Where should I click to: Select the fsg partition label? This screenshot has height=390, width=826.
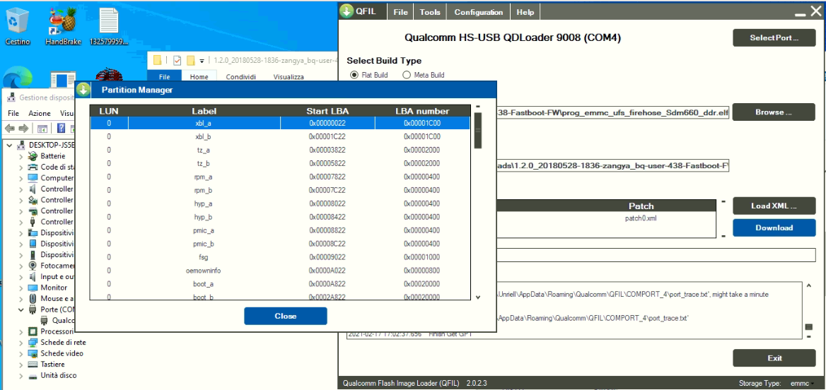coord(204,257)
